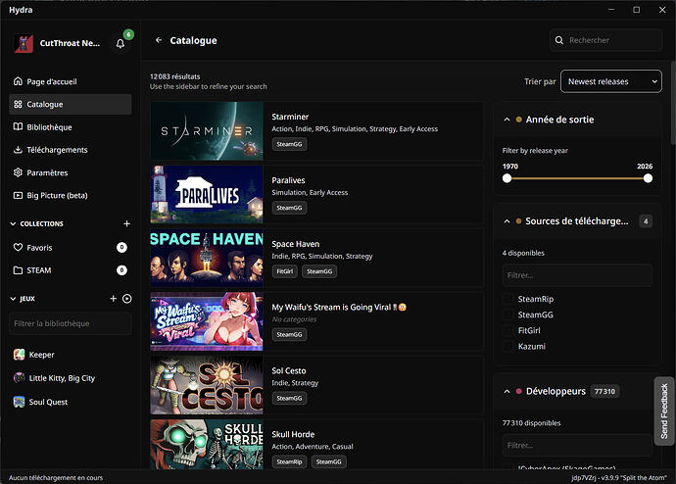The image size is (676, 484).
Task: Open the Space Haven game thumbnail
Action: tap(207, 258)
